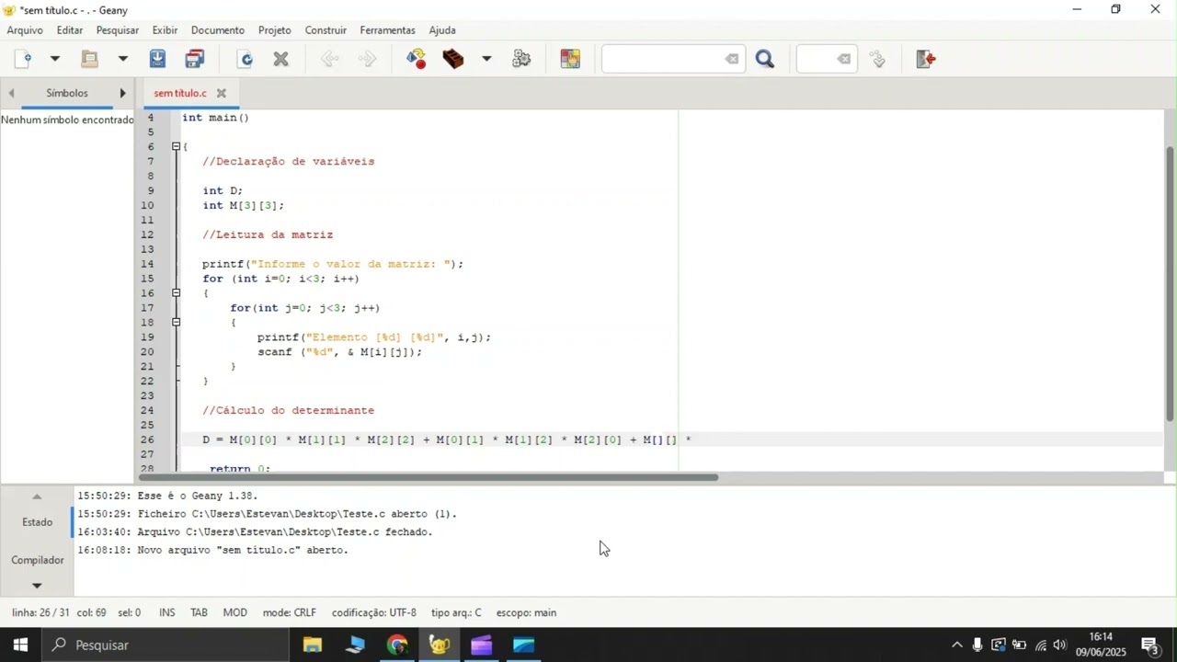Build the current file with brick icon
Screen dimensions: 1177x662
point(453,59)
